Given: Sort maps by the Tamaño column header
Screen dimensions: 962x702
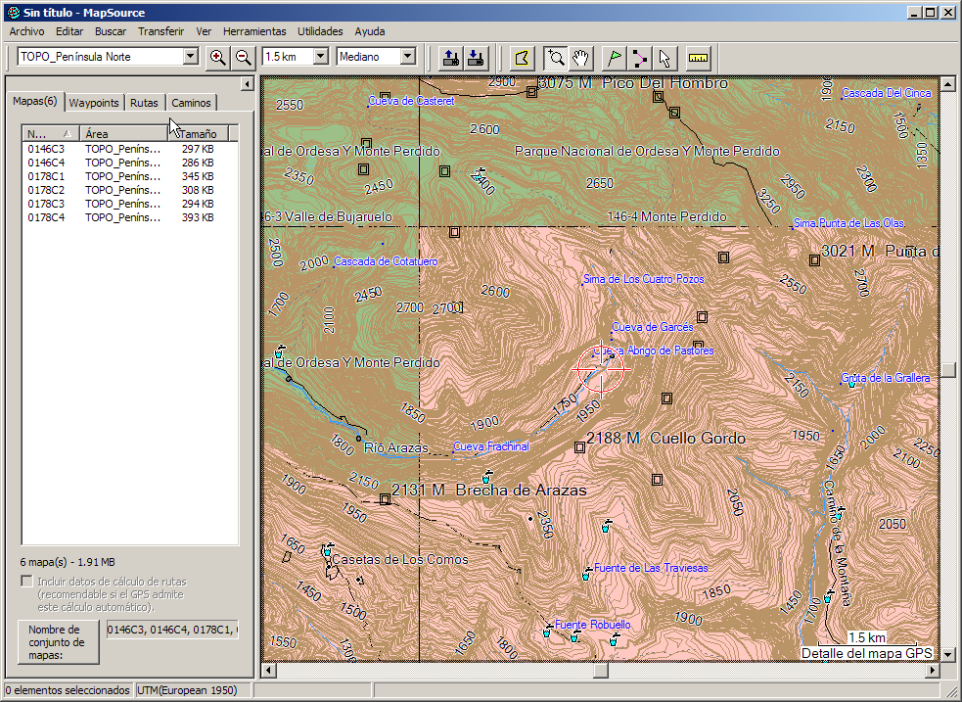Looking at the screenshot, I should 198,134.
